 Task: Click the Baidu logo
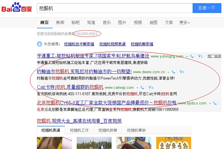point(17,8)
